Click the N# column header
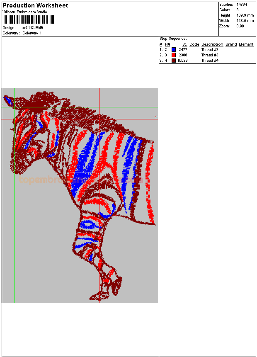The width and height of the screenshot is (257, 357). (x=167, y=44)
